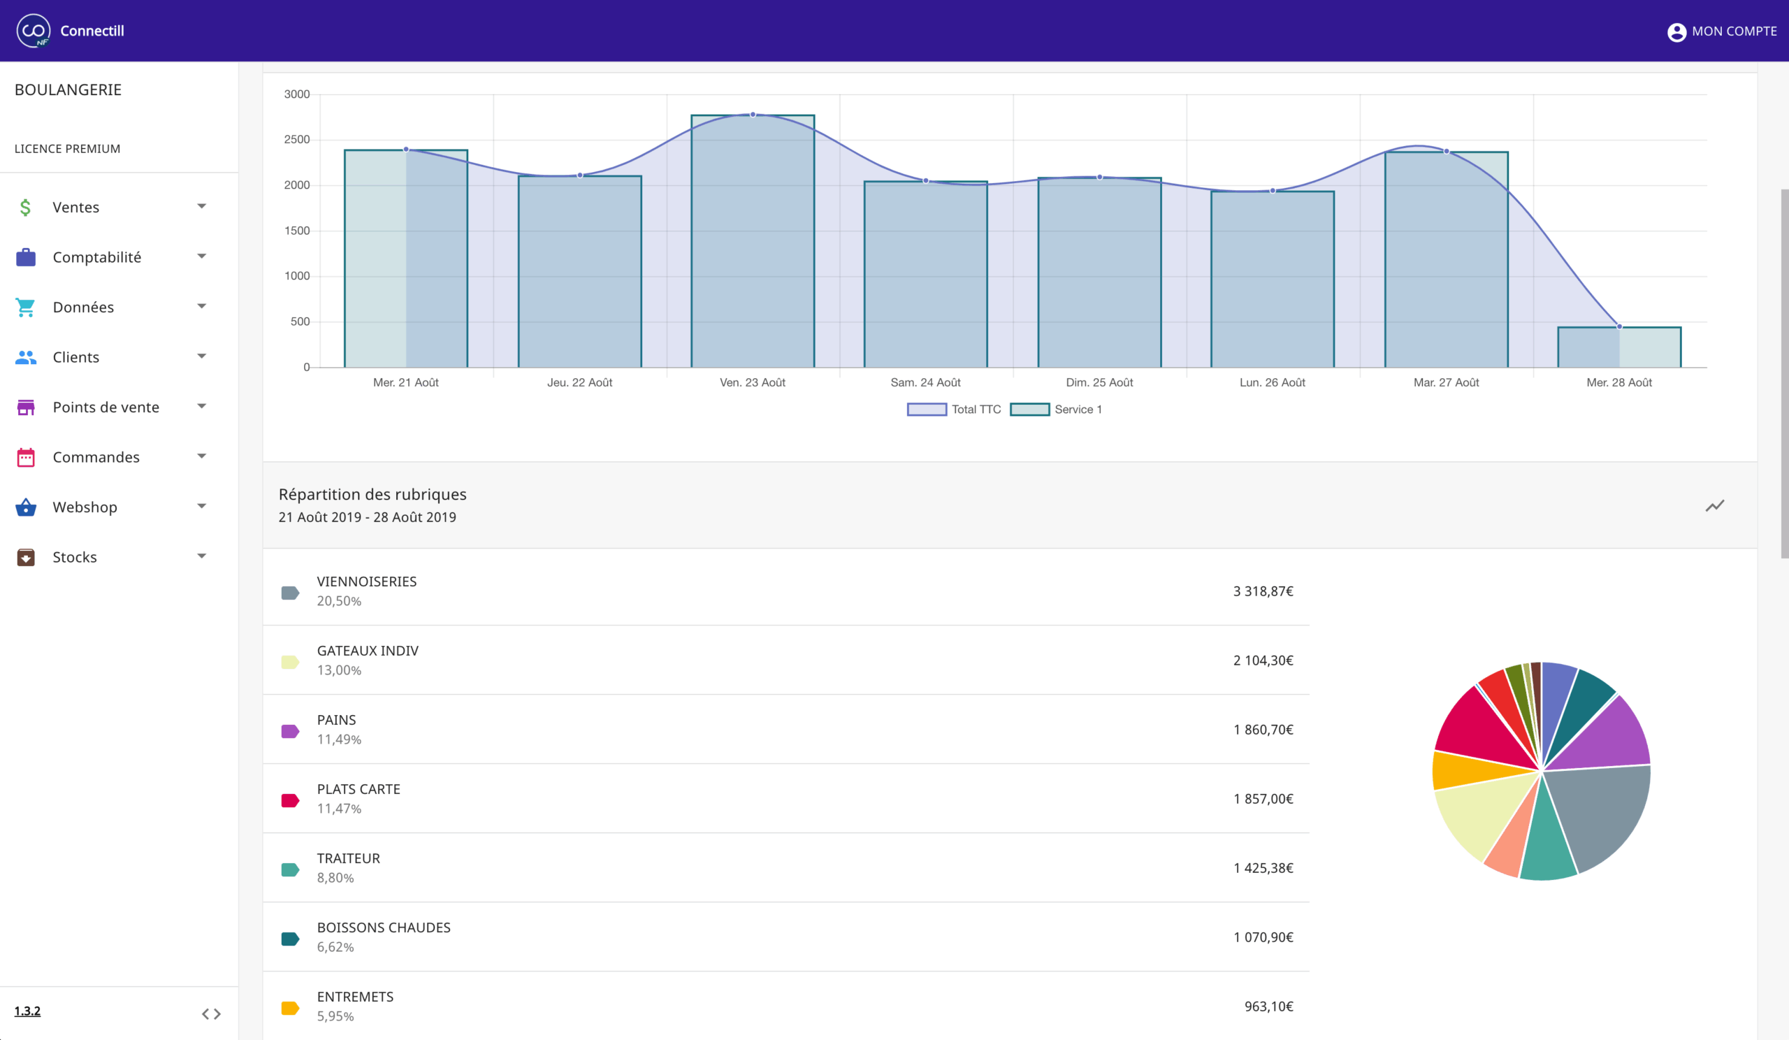
Task: Click the Commandes calendar icon
Action: (26, 457)
